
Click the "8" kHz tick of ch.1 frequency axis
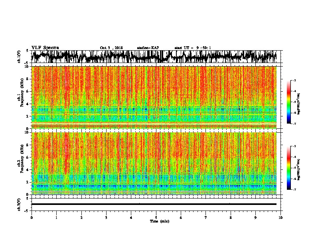coord(28,79)
